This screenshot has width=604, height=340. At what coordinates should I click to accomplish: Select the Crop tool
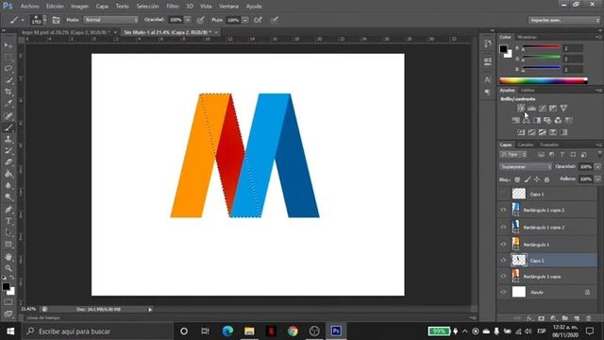(8, 92)
